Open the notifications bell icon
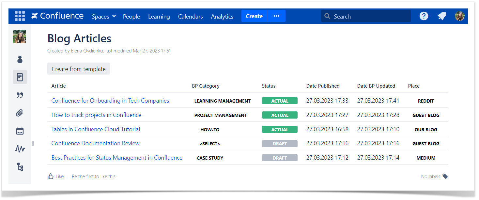 (x=442, y=16)
